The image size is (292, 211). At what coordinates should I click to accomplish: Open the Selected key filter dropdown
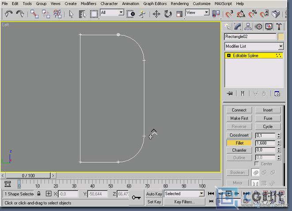coord(201,194)
